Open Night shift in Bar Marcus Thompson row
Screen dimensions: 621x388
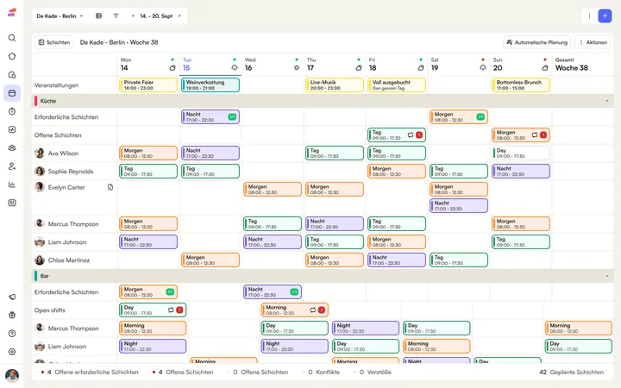pyautogui.click(x=366, y=329)
